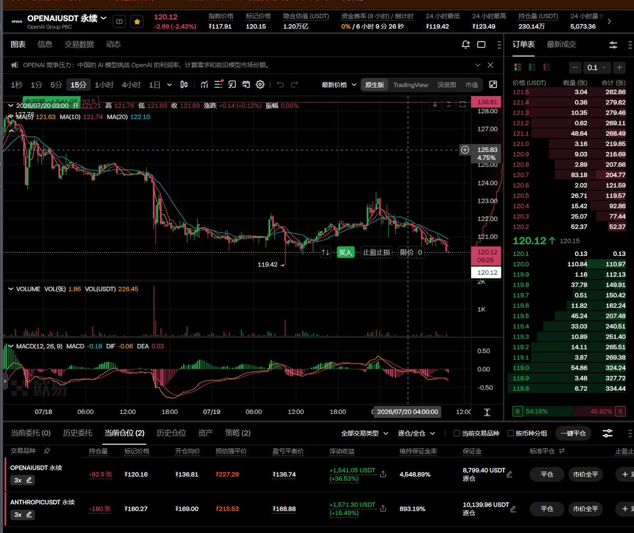Open the drawing list tool with red dot

point(218,85)
